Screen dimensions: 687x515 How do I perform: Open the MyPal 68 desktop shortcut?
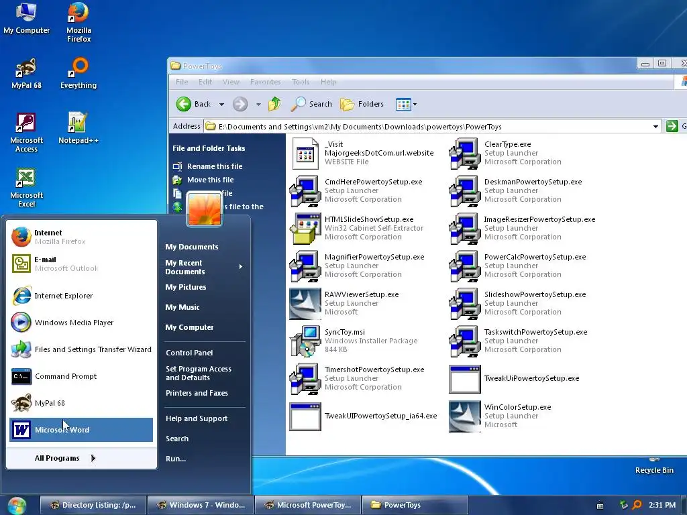click(26, 73)
